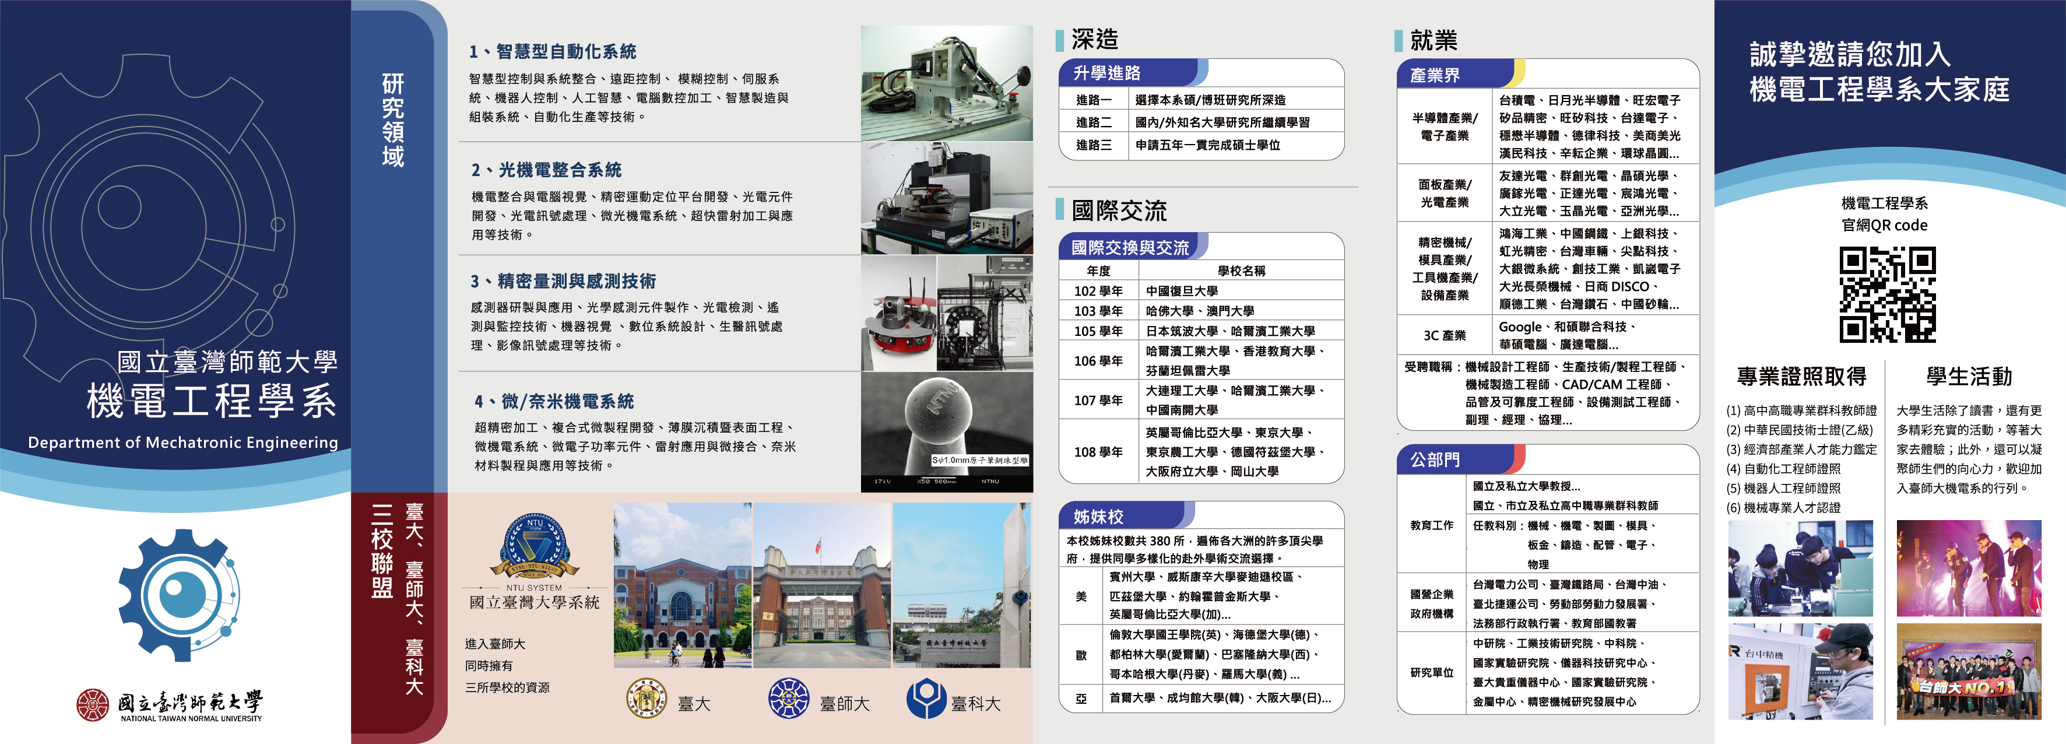Click 申請五年一貫完成碩士學位 cell
The width and height of the screenshot is (2066, 744).
coord(1208,145)
